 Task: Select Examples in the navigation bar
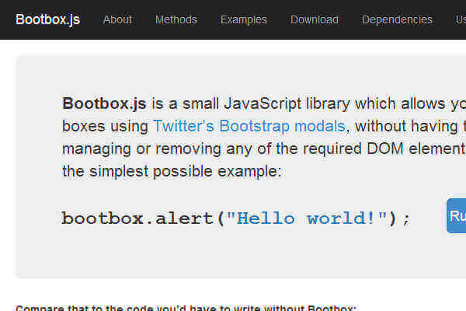(x=243, y=19)
